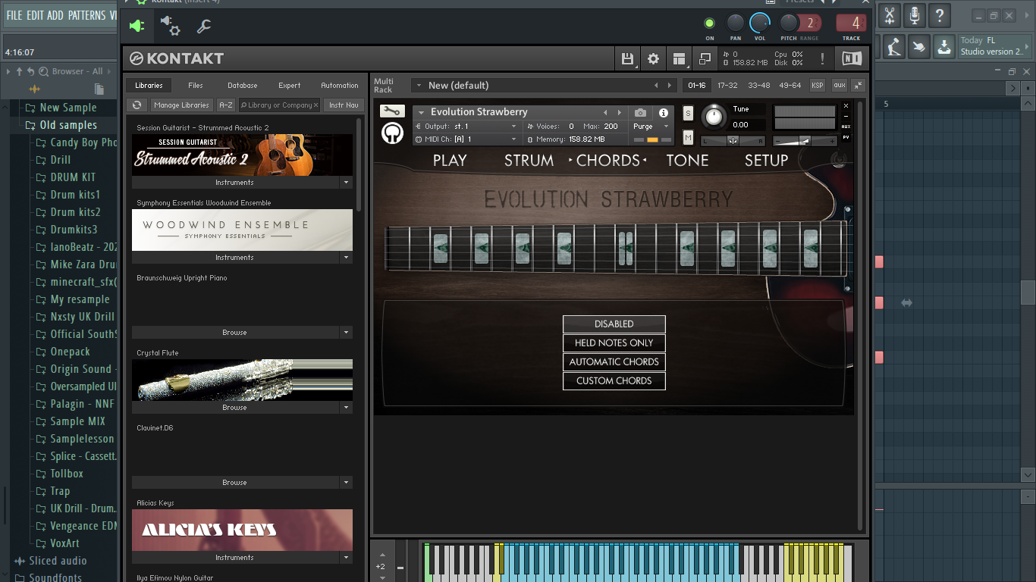Toggle the plugin ON light
Image resolution: width=1036 pixels, height=582 pixels.
click(x=710, y=23)
